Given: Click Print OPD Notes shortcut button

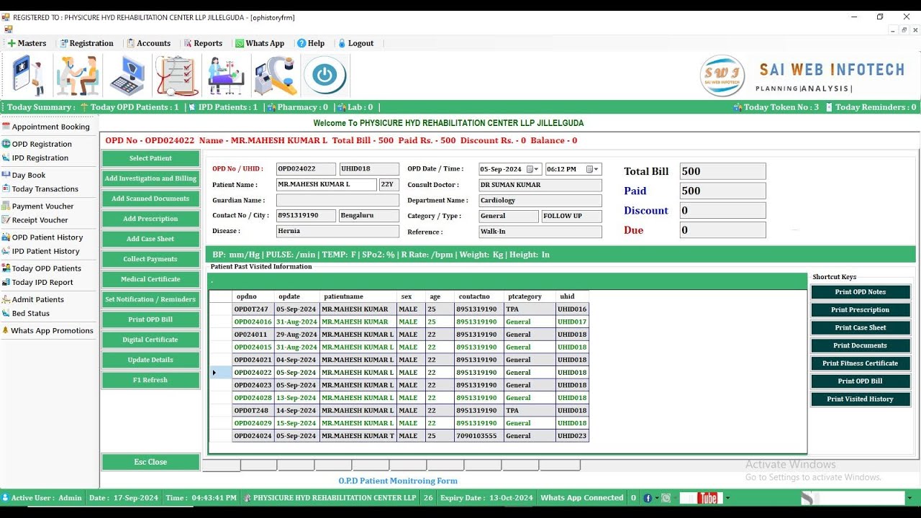Looking at the screenshot, I should (x=861, y=292).
